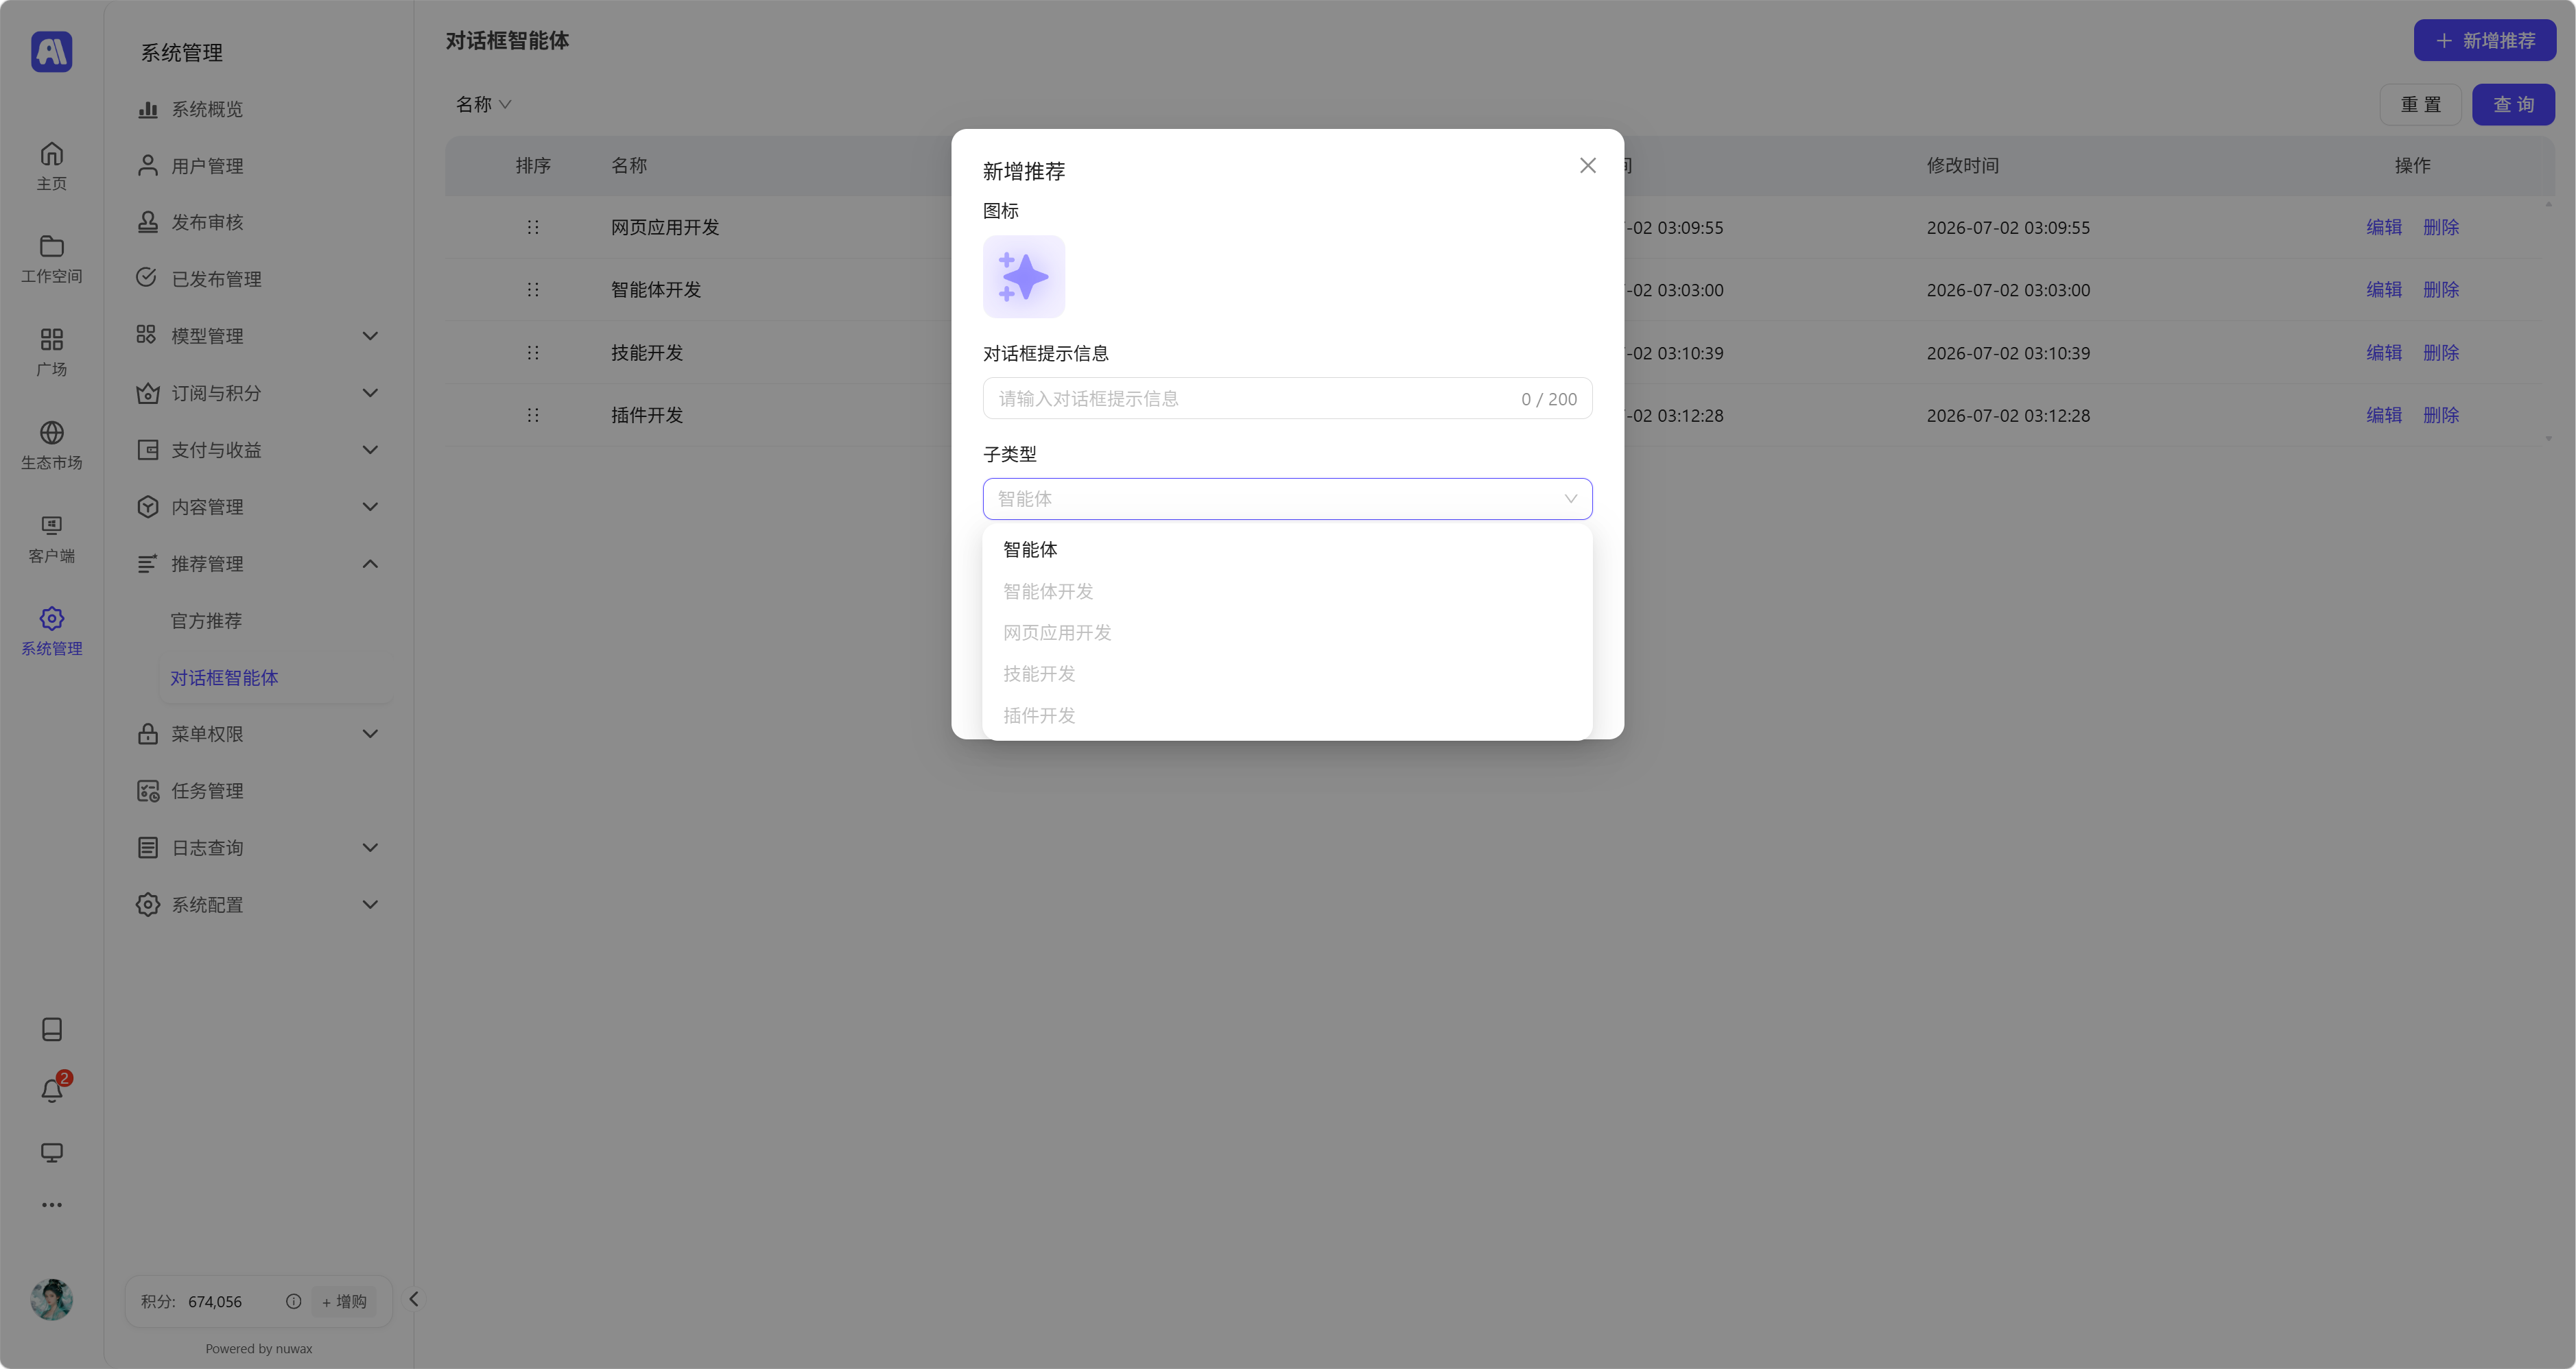Click 编辑 for 插件开发 row
Screen dimensions: 2576x1369
pyautogui.click(x=2383, y=414)
